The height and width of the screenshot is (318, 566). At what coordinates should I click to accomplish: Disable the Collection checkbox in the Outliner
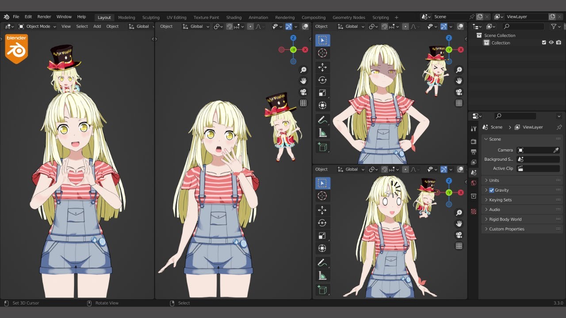point(543,42)
